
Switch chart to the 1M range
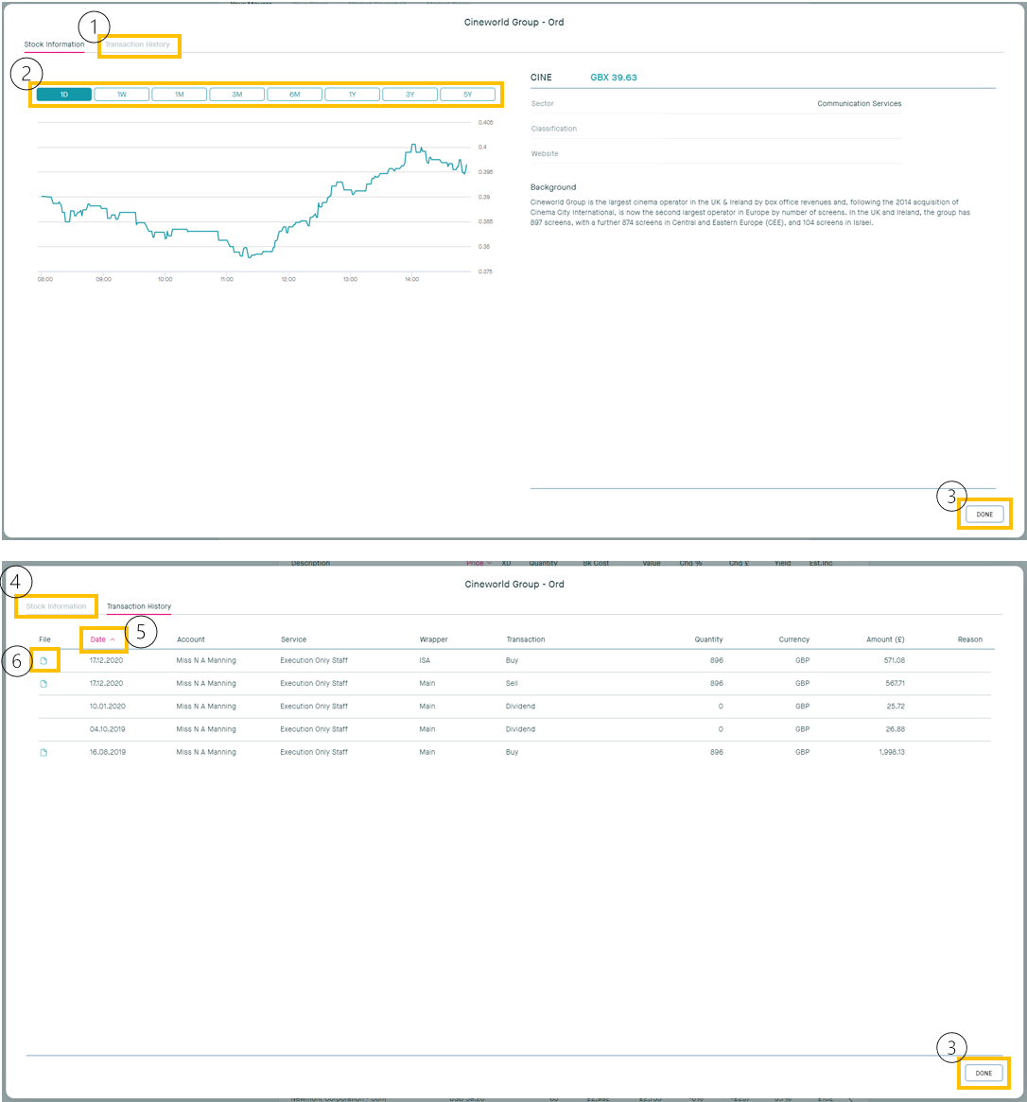(x=180, y=95)
